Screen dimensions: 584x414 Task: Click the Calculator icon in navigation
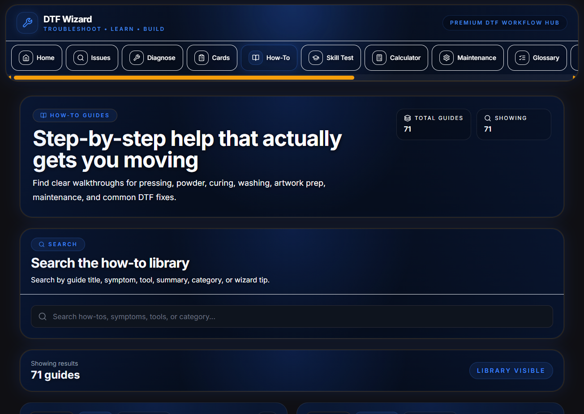click(379, 58)
